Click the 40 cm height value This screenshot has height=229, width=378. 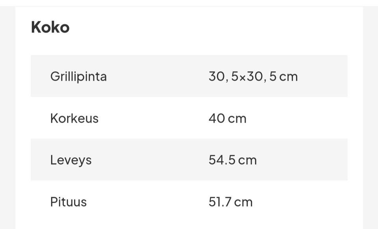[227, 118]
